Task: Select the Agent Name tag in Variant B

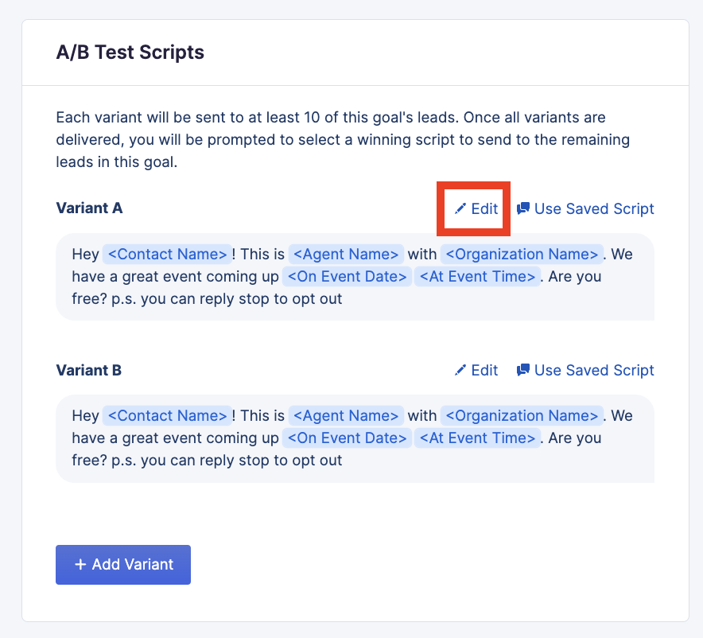Action: point(346,416)
